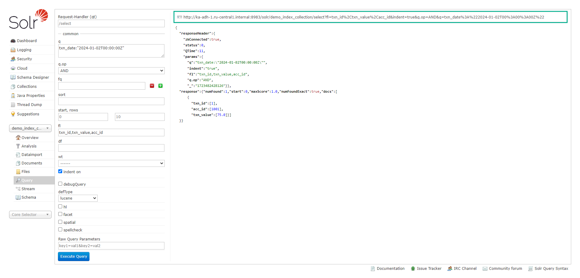Click the start value field
The width and height of the screenshot is (580, 278).
[83, 117]
